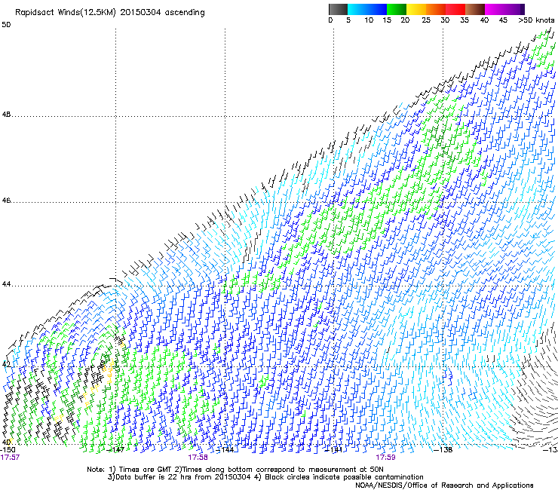The height and width of the screenshot is (490, 558).
Task: Click longitude label -147
Action: point(116,449)
